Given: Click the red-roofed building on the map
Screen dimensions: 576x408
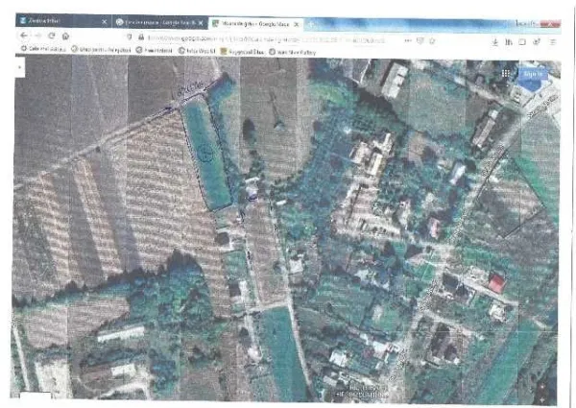Looking at the screenshot, I should (x=496, y=283).
